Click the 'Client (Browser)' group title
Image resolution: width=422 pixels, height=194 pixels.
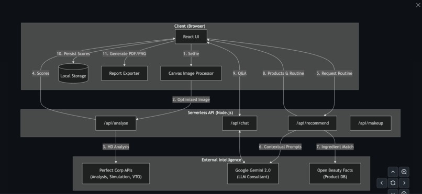pyautogui.click(x=190, y=26)
